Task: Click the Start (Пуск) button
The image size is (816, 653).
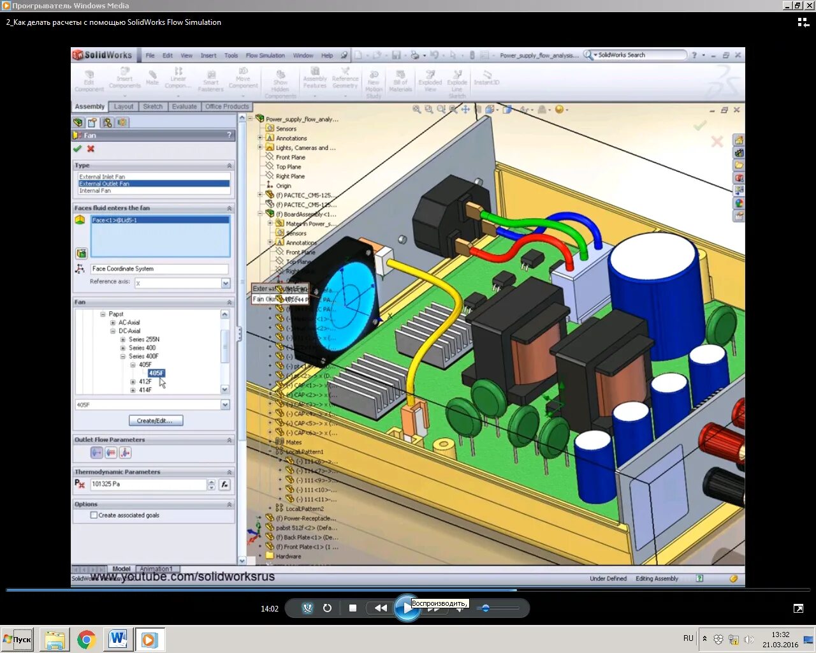Action: [x=18, y=639]
